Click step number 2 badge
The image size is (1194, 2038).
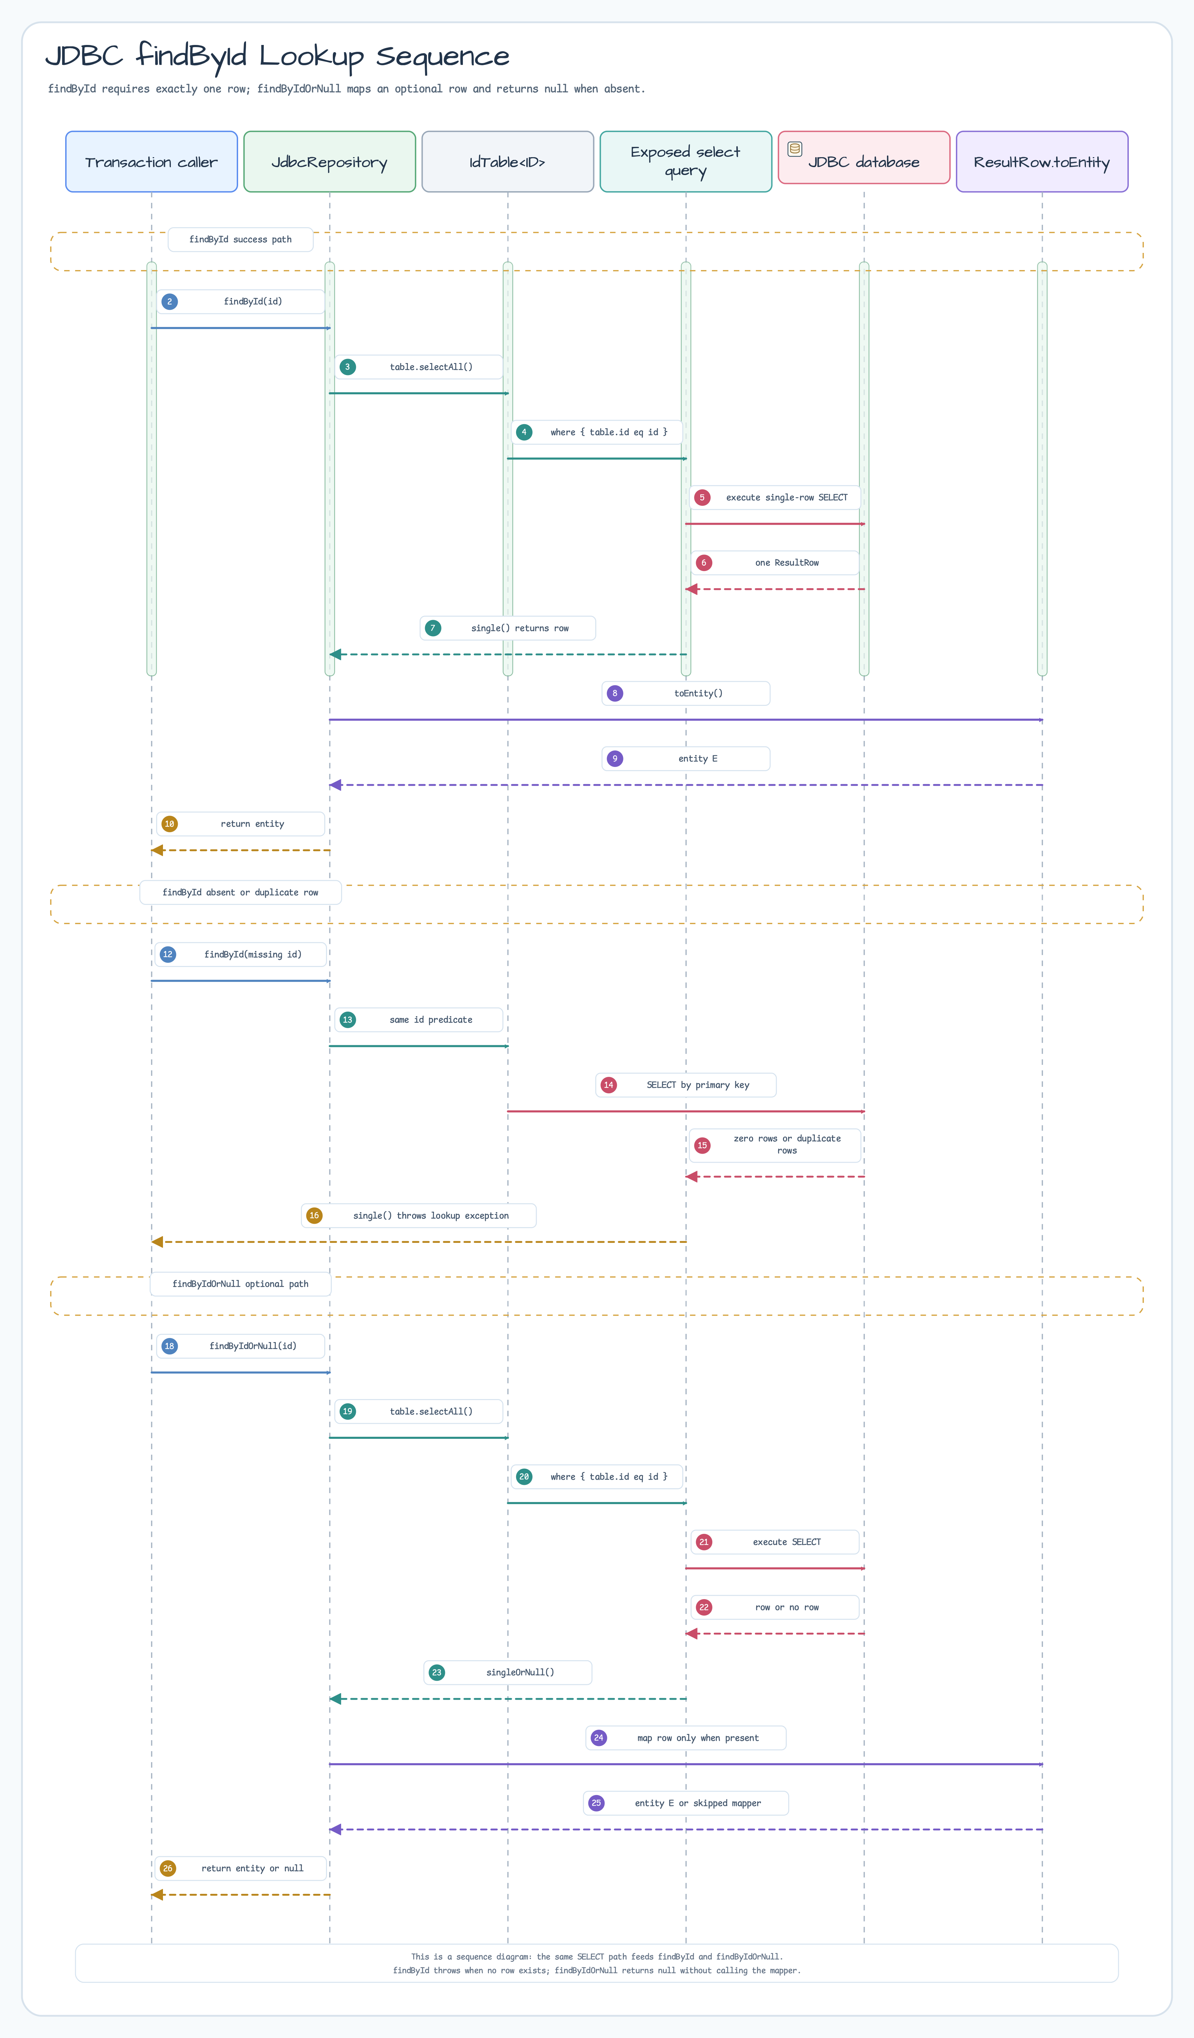170,302
